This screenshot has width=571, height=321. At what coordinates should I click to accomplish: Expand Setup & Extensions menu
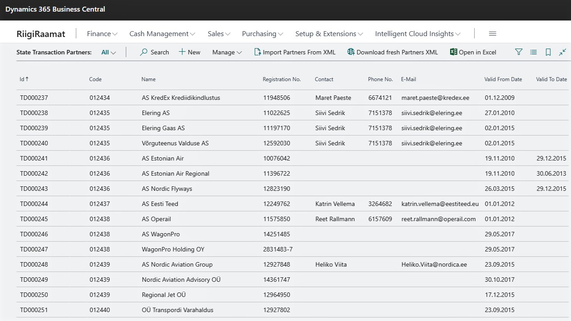329,34
